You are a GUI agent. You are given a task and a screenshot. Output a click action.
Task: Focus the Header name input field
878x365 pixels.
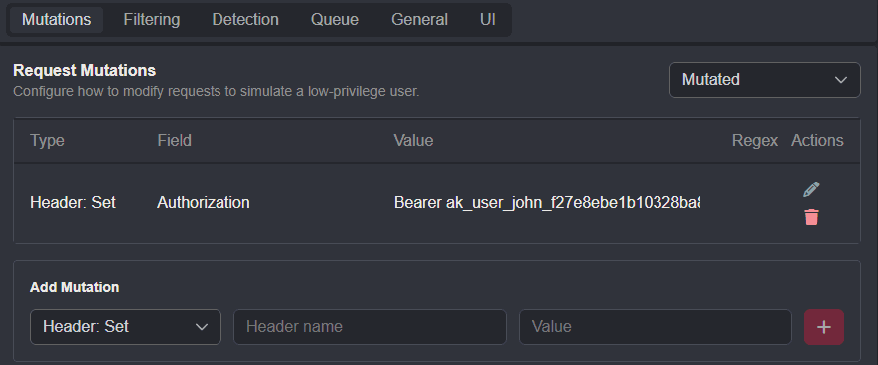pos(369,327)
